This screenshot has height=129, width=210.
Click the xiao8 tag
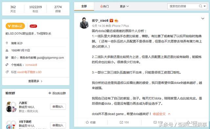coord(20,72)
